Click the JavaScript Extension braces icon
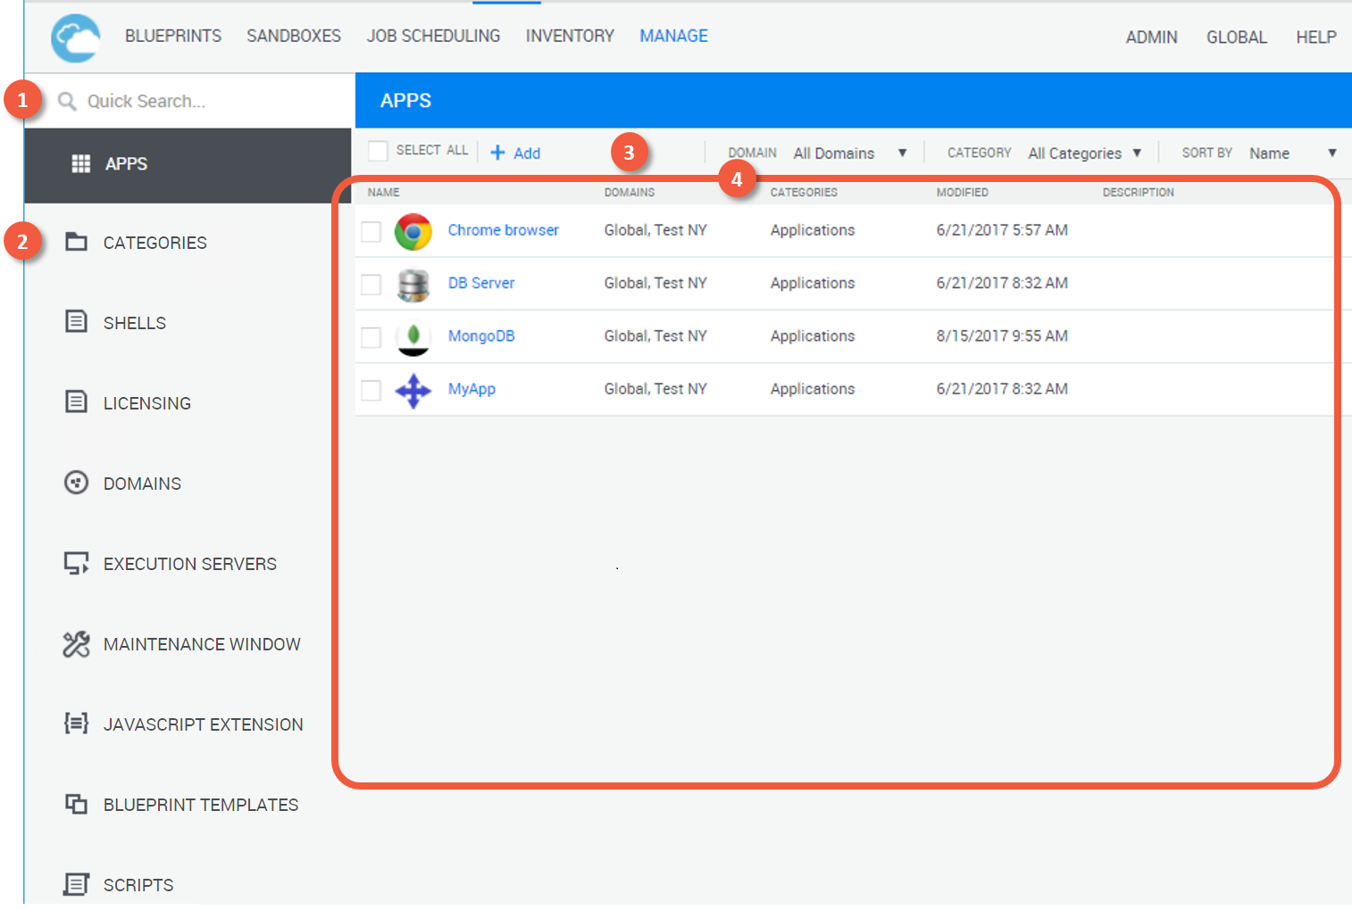1352x910 pixels. point(77,724)
